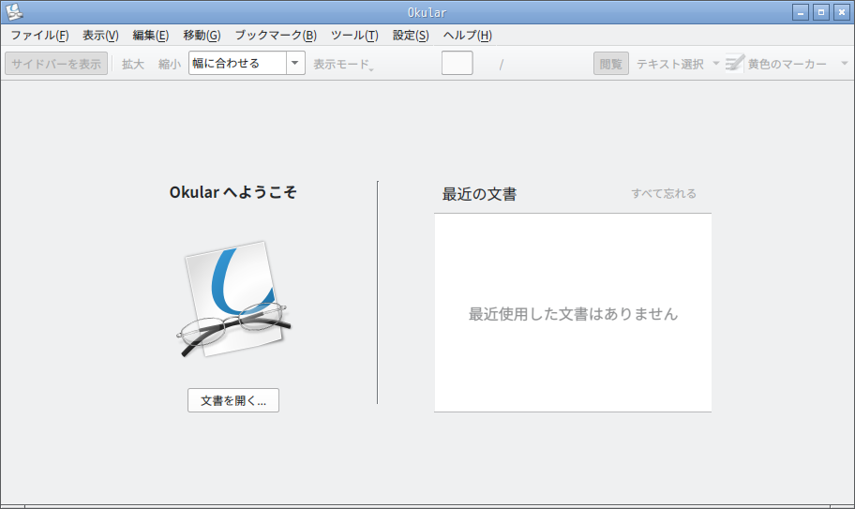Open the 移動(G) menu

[x=202, y=36]
